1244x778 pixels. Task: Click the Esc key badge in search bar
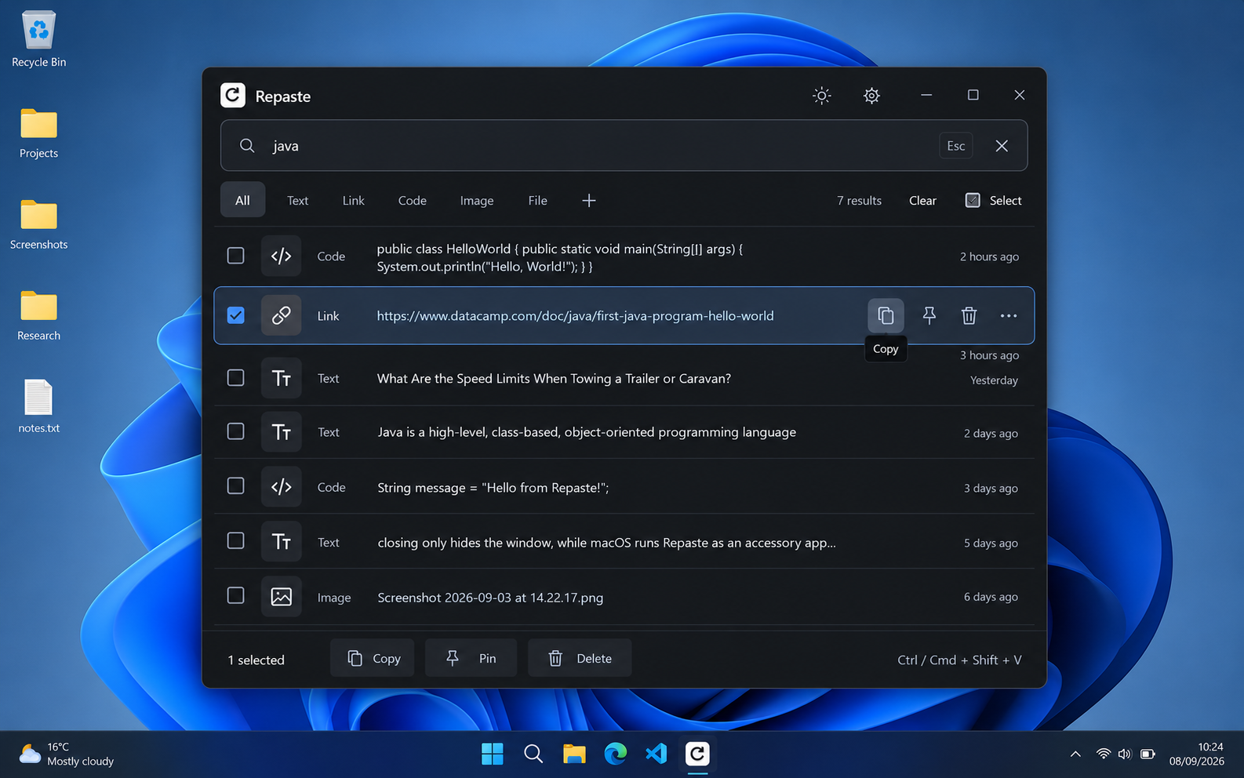pyautogui.click(x=956, y=146)
